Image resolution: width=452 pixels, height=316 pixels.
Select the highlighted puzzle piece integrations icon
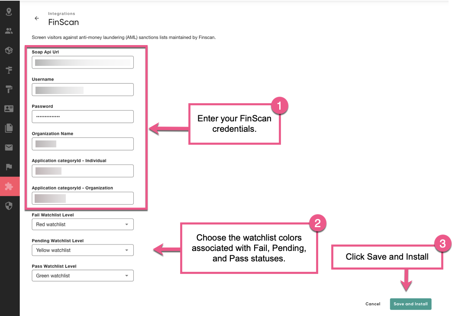pos(9,186)
